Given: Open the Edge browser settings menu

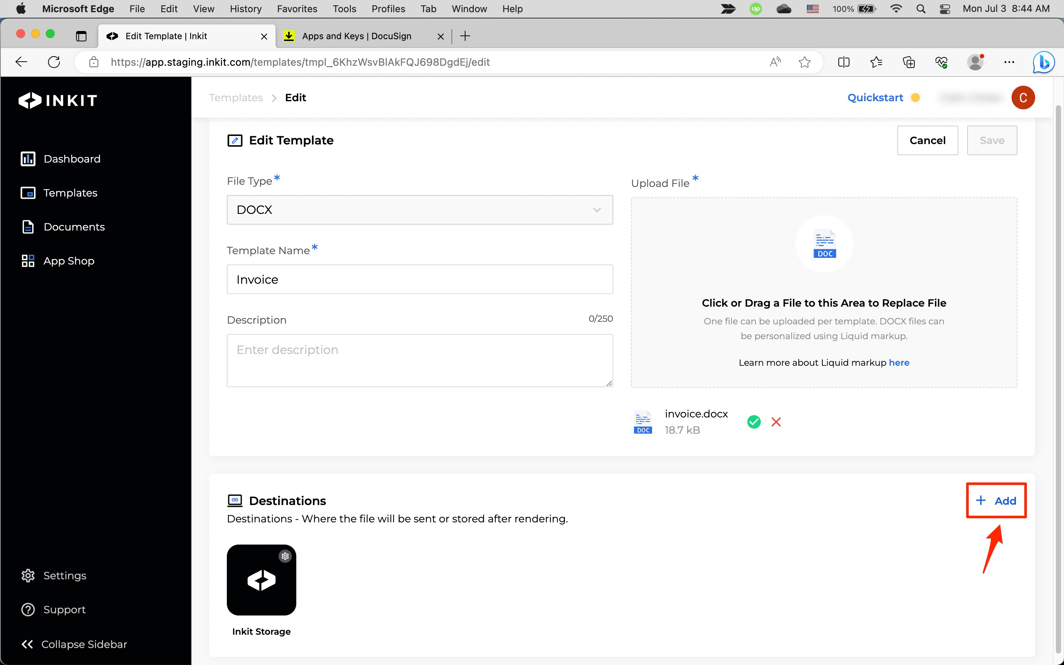Looking at the screenshot, I should pyautogui.click(x=1009, y=62).
